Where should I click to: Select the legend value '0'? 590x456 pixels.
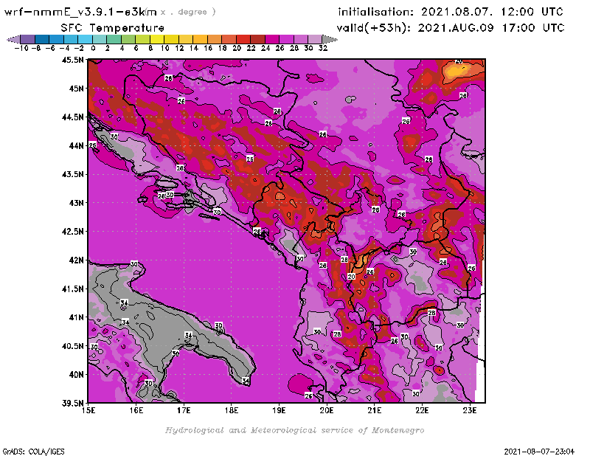[x=93, y=49]
